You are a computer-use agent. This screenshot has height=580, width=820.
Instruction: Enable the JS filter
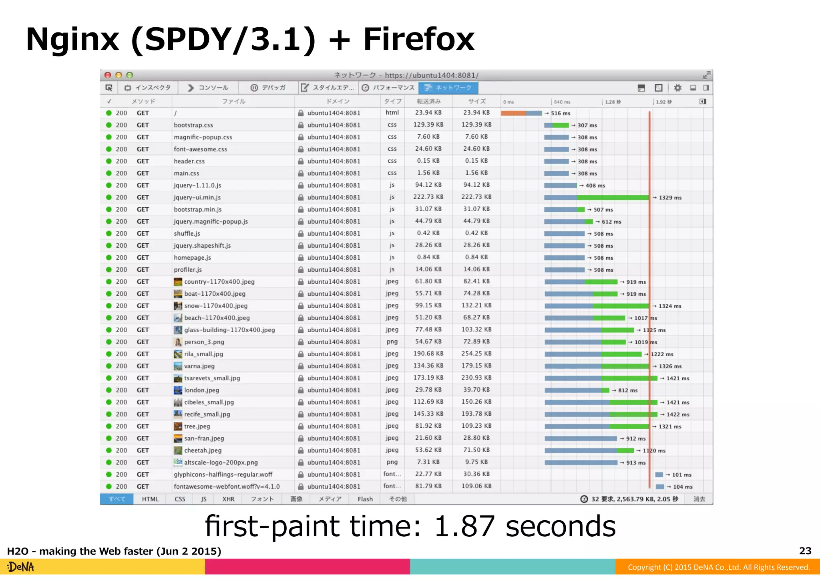(203, 499)
